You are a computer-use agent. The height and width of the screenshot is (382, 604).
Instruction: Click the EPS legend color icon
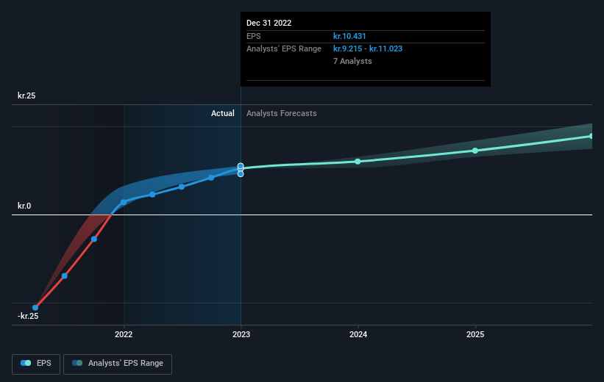tap(26, 363)
